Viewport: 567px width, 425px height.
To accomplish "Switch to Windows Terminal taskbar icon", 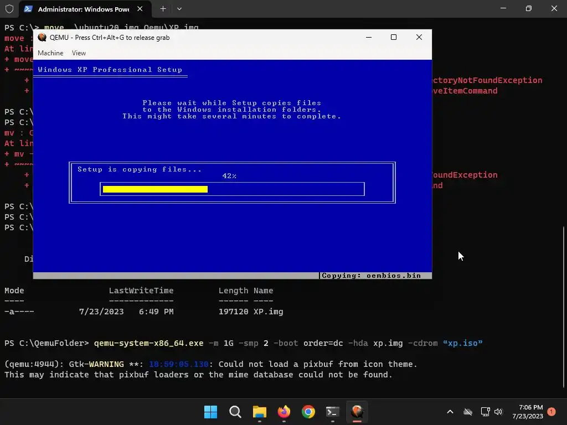I will (x=333, y=412).
